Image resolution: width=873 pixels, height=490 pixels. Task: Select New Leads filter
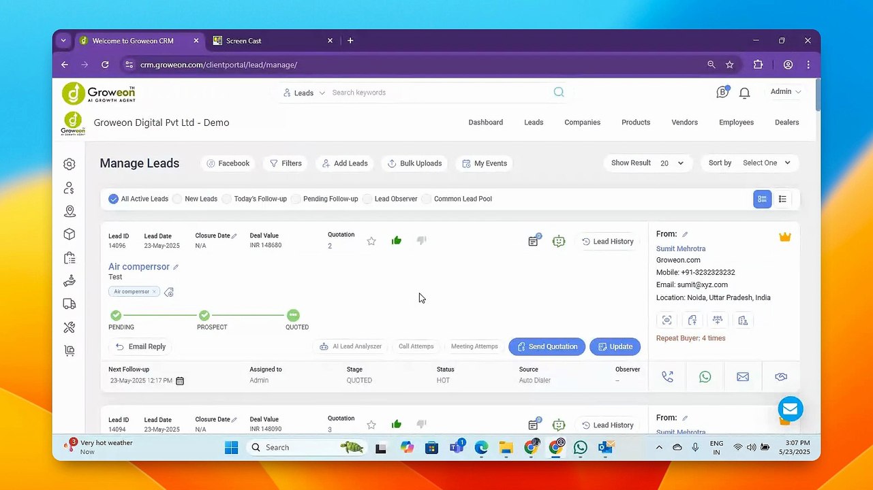click(x=195, y=199)
